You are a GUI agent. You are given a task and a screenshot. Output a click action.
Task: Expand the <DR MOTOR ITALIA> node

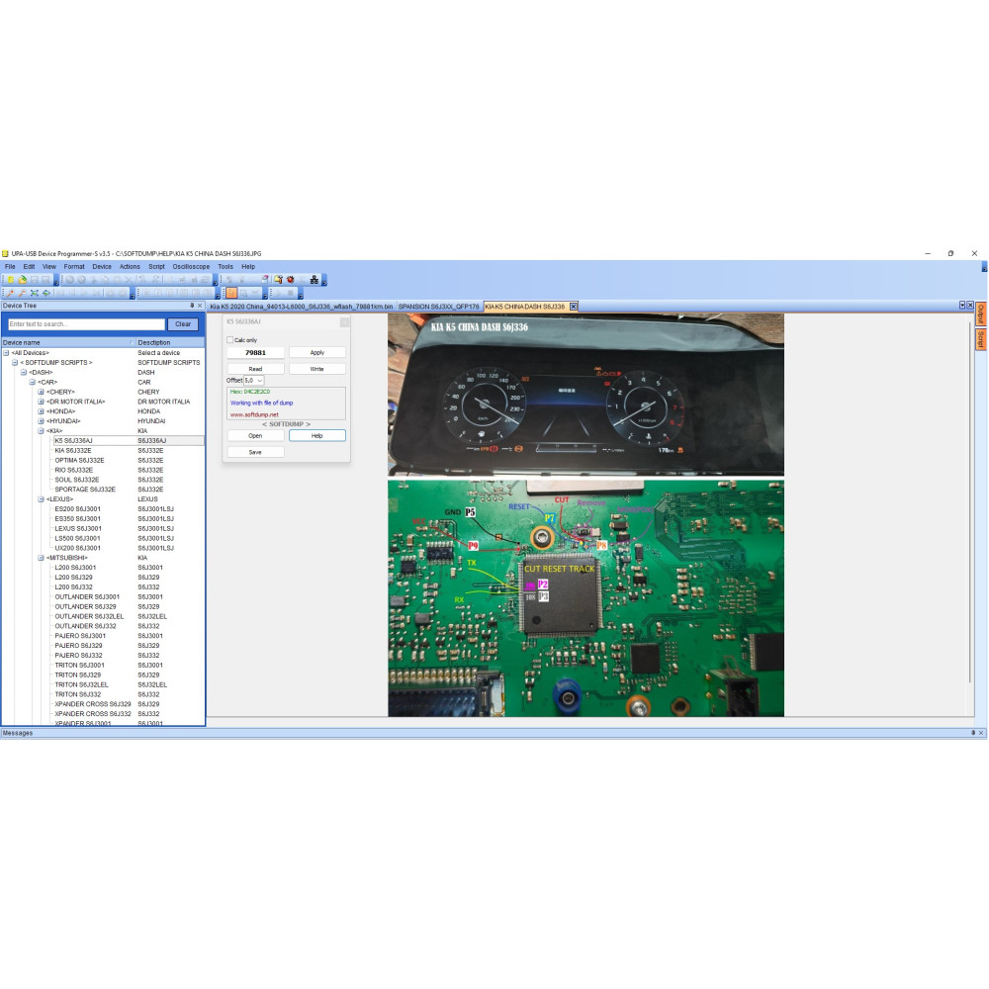click(x=41, y=402)
